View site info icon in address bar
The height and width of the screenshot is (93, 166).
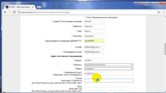point(19,12)
